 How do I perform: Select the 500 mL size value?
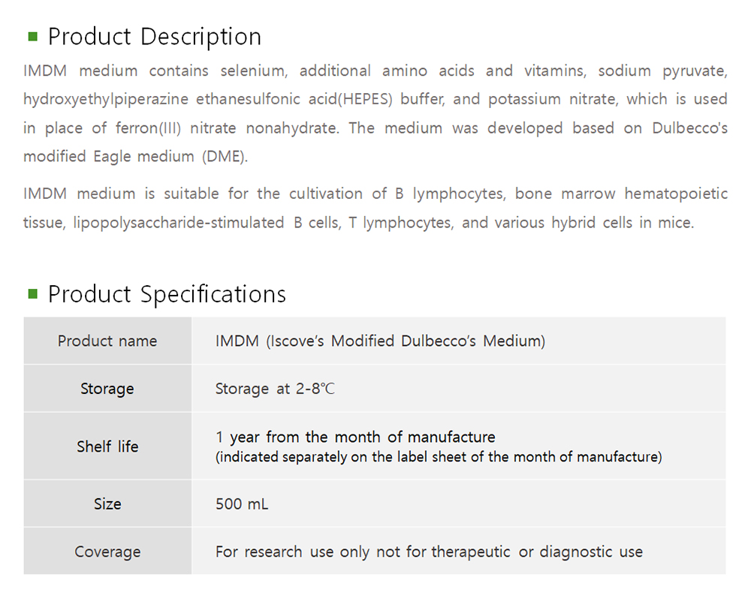click(x=242, y=504)
